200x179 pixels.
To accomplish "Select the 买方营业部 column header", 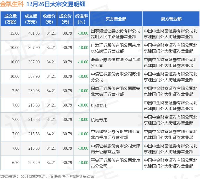I will point(116,19).
